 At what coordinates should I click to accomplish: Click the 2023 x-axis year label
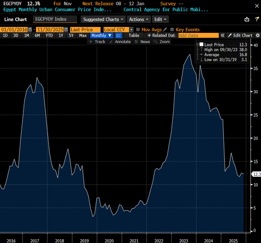pyautogui.click(x=184, y=241)
